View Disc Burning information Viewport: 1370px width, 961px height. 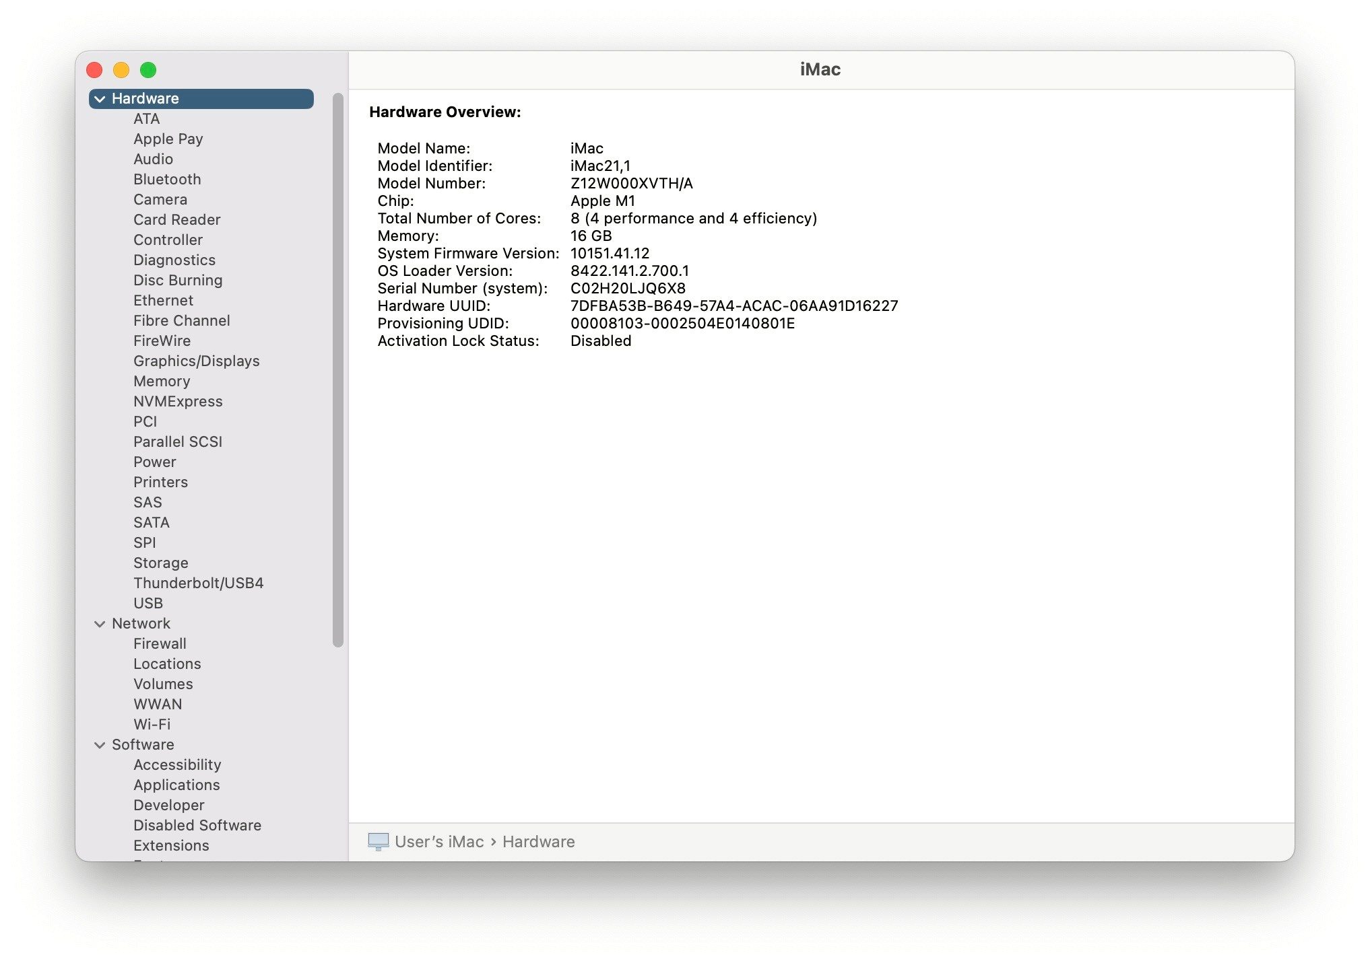(178, 280)
